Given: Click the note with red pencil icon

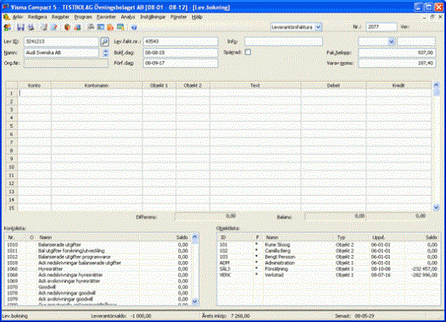Looking at the screenshot, I should (54, 27).
